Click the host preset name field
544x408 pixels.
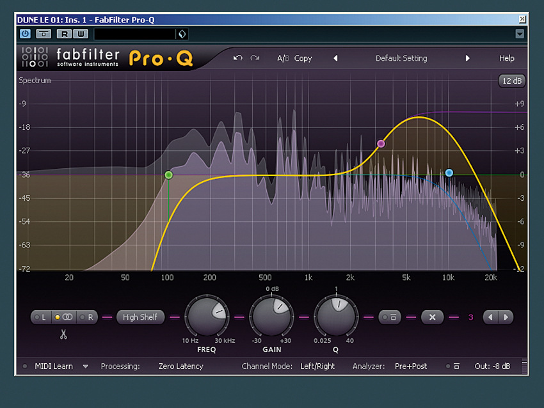[135, 34]
